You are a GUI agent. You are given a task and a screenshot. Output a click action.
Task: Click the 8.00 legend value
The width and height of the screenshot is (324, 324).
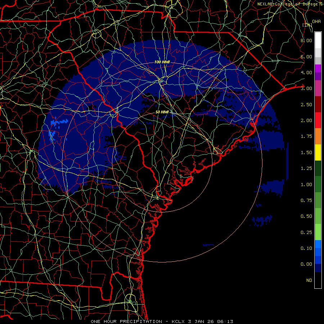coord(306,40)
